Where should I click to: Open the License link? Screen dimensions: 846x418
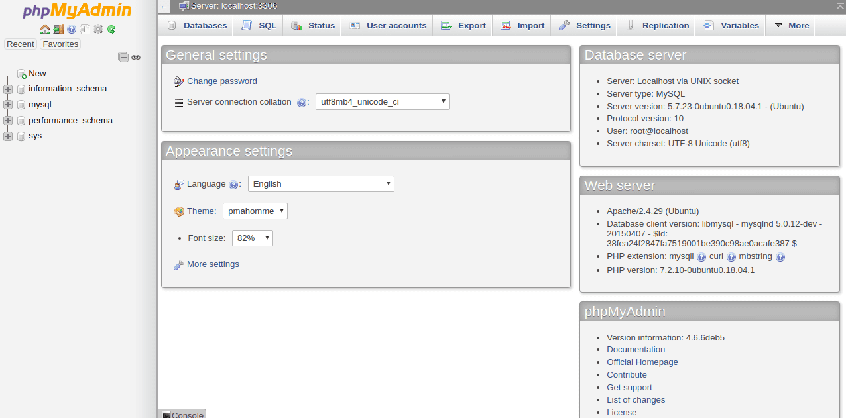621,413
